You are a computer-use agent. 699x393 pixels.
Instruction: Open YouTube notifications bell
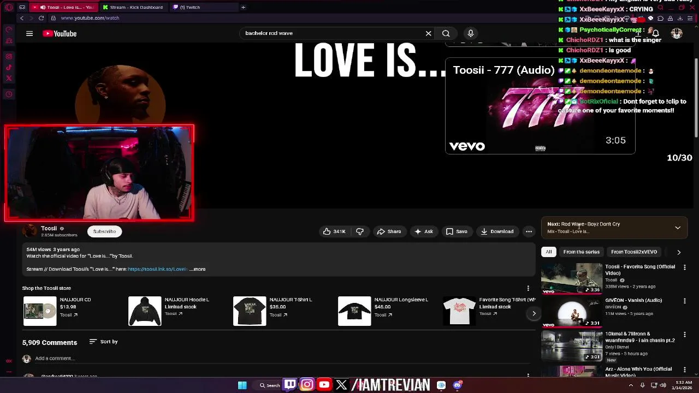[x=655, y=33]
